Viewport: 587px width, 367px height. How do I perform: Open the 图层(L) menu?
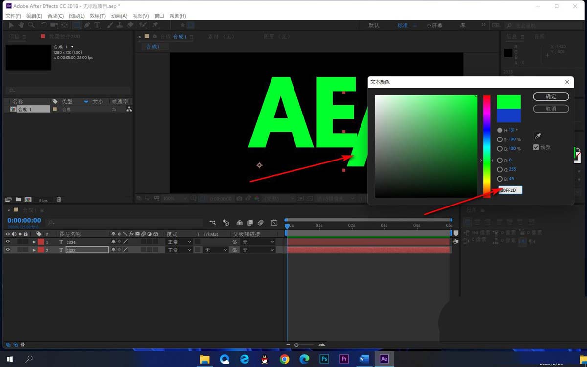pyautogui.click(x=77, y=16)
